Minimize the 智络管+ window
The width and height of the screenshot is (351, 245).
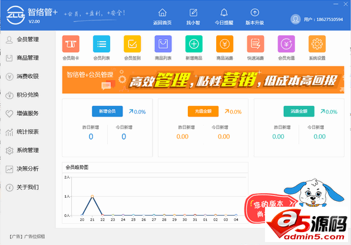[336, 4]
